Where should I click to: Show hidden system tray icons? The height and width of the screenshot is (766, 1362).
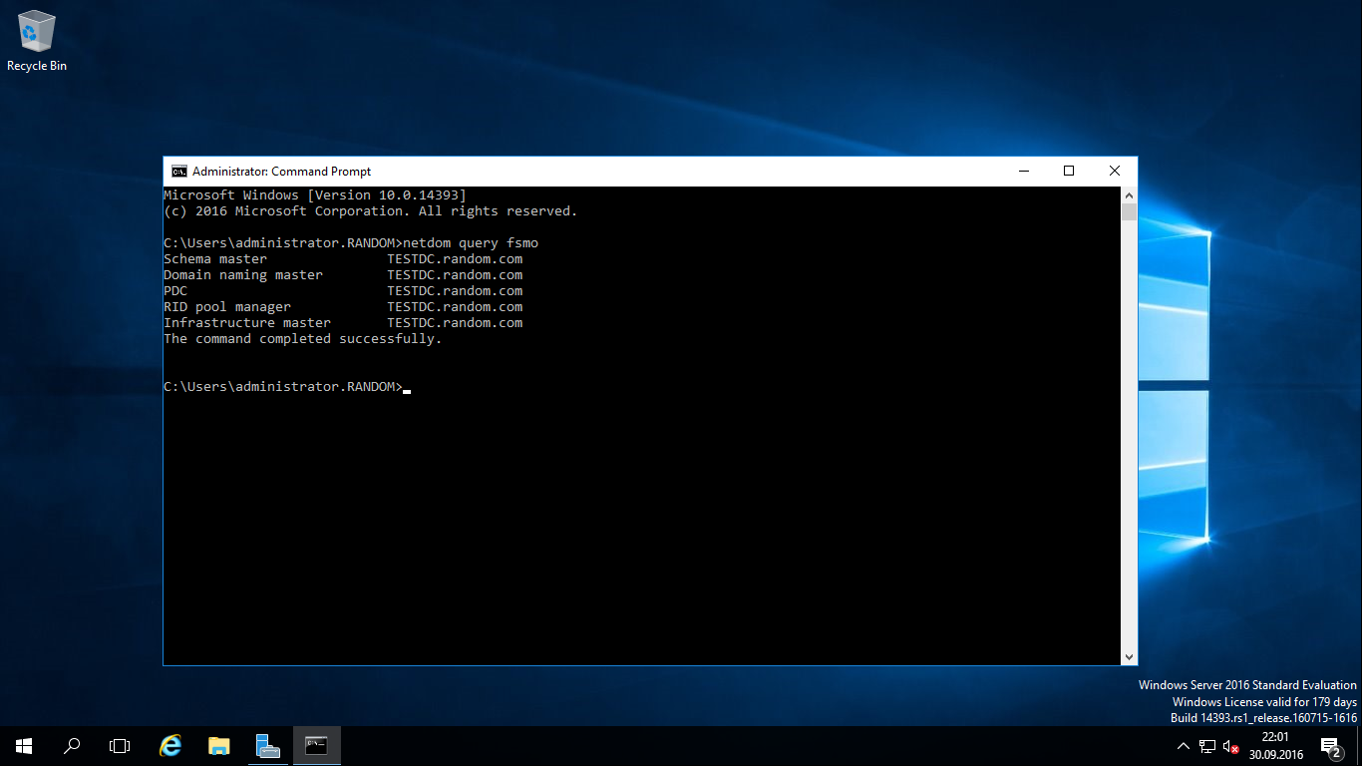[x=1184, y=746]
